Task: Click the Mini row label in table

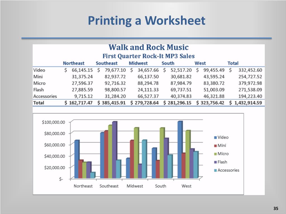Action: (38, 77)
